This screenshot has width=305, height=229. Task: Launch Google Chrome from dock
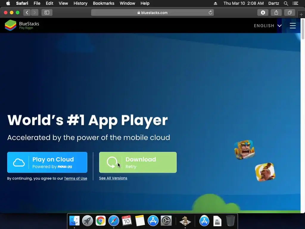coord(101,221)
